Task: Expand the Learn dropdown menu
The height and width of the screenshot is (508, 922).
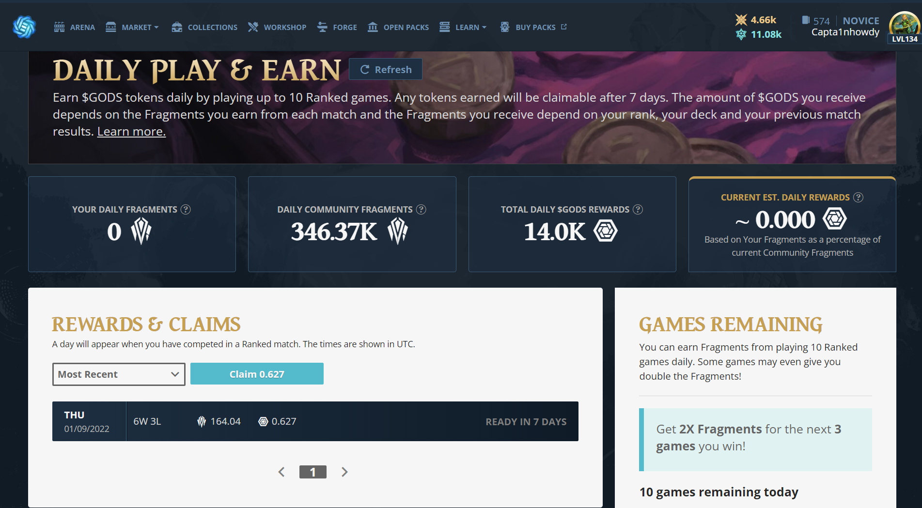Action: (463, 27)
